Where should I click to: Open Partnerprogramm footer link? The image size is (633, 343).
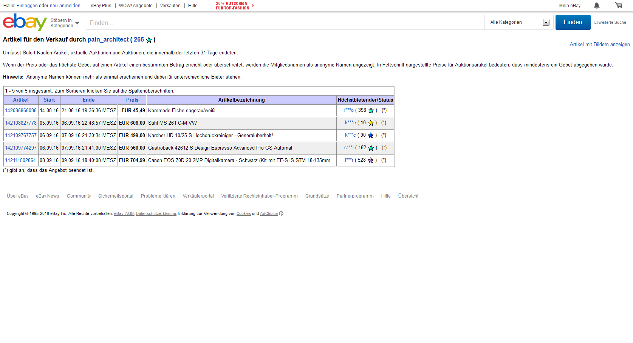355,196
